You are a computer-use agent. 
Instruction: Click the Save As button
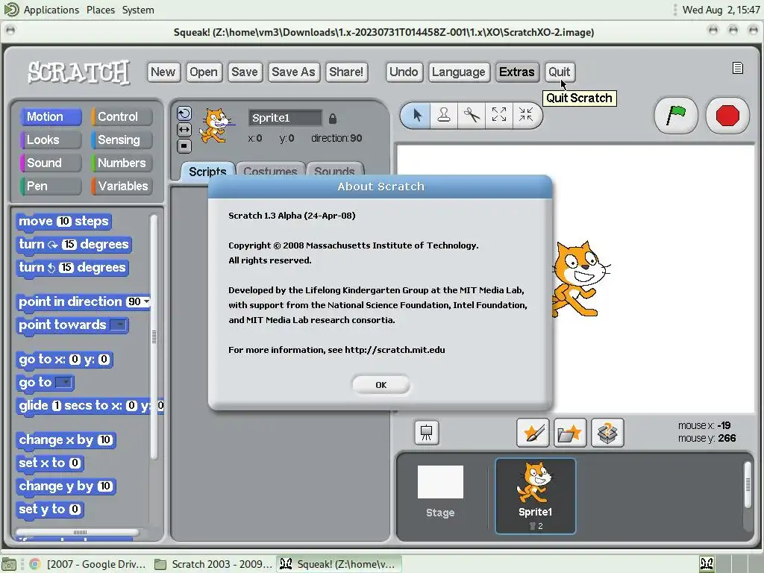293,72
